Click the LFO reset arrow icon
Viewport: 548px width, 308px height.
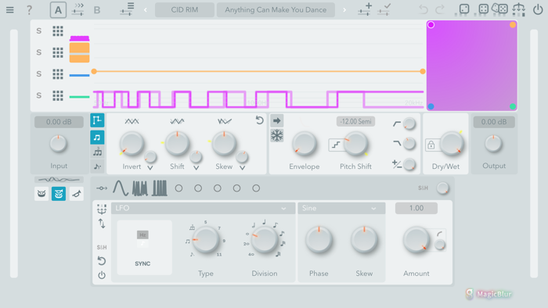pyautogui.click(x=102, y=261)
